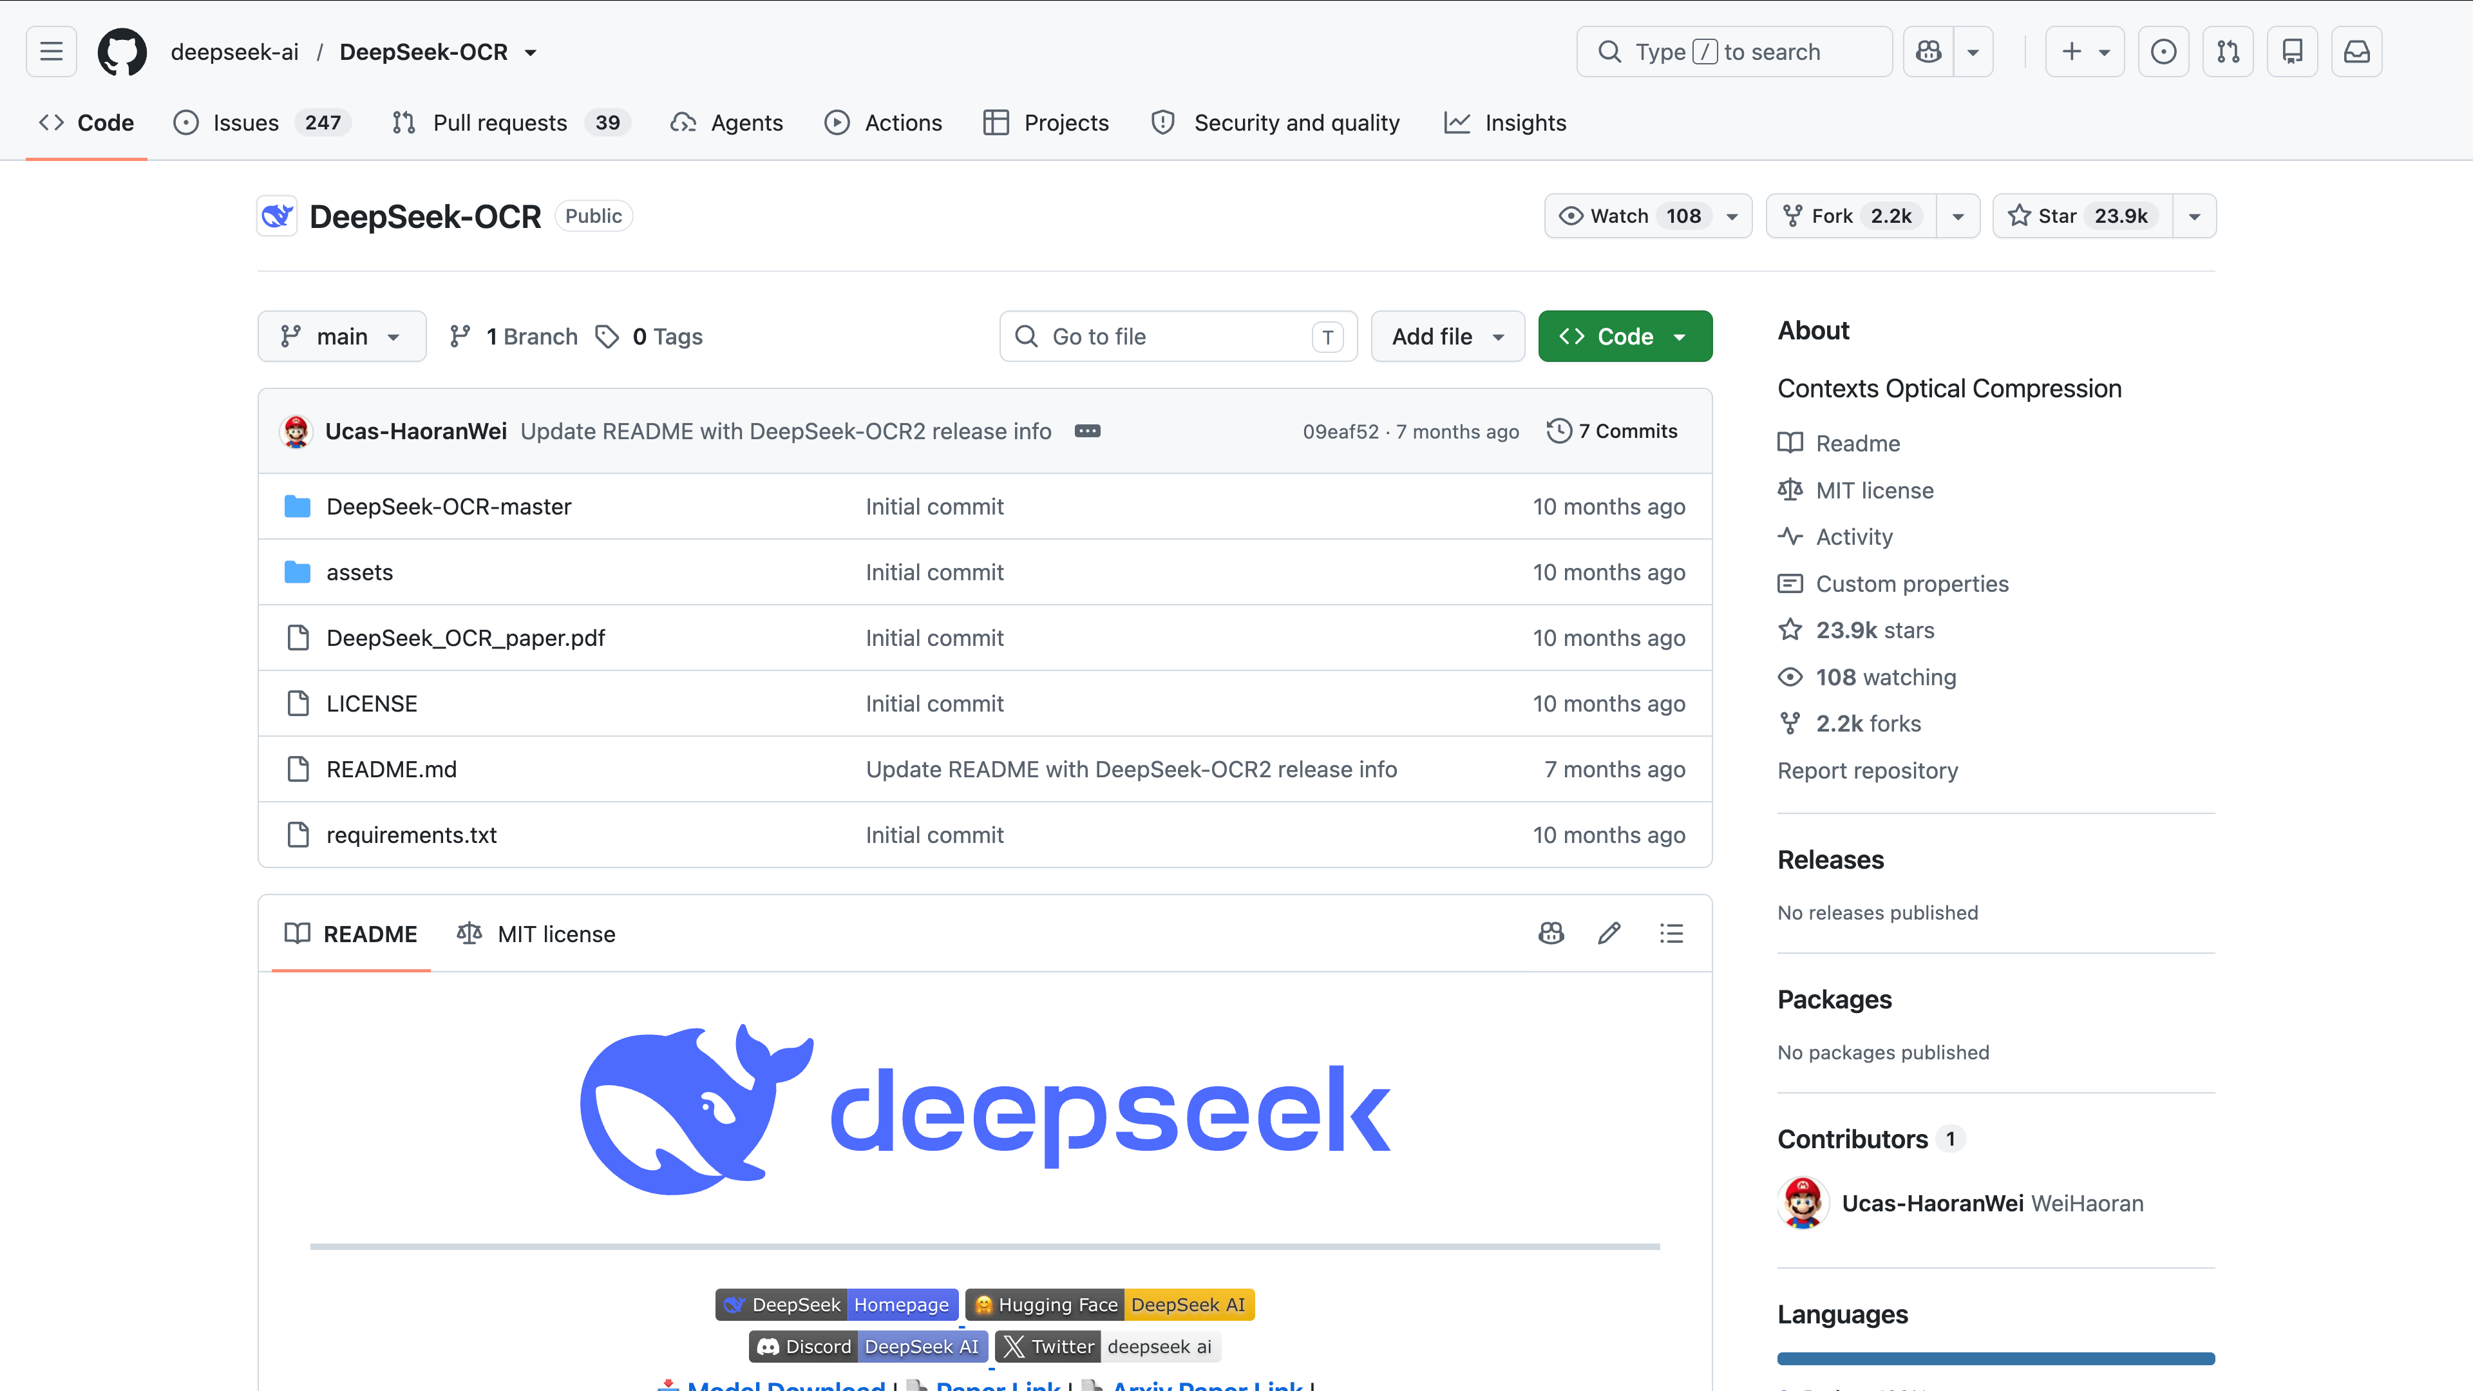Expand the Add file dropdown
The width and height of the screenshot is (2473, 1391).
(x=1448, y=336)
